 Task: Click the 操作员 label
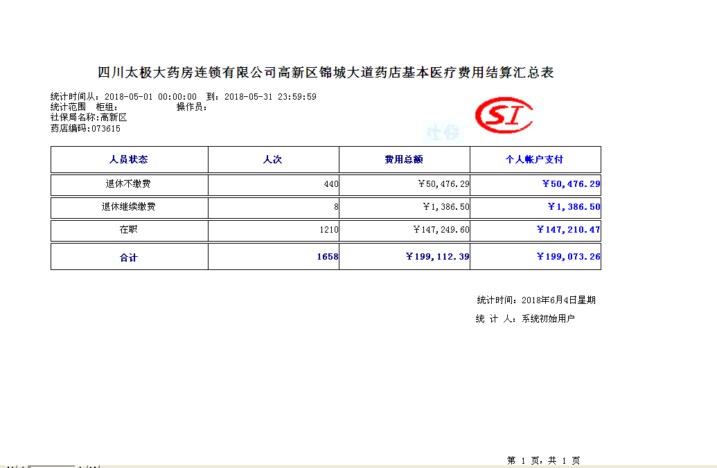192,107
